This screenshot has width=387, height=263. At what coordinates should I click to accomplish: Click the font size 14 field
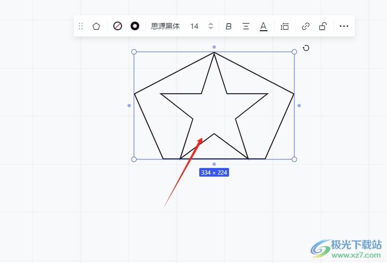coord(194,26)
